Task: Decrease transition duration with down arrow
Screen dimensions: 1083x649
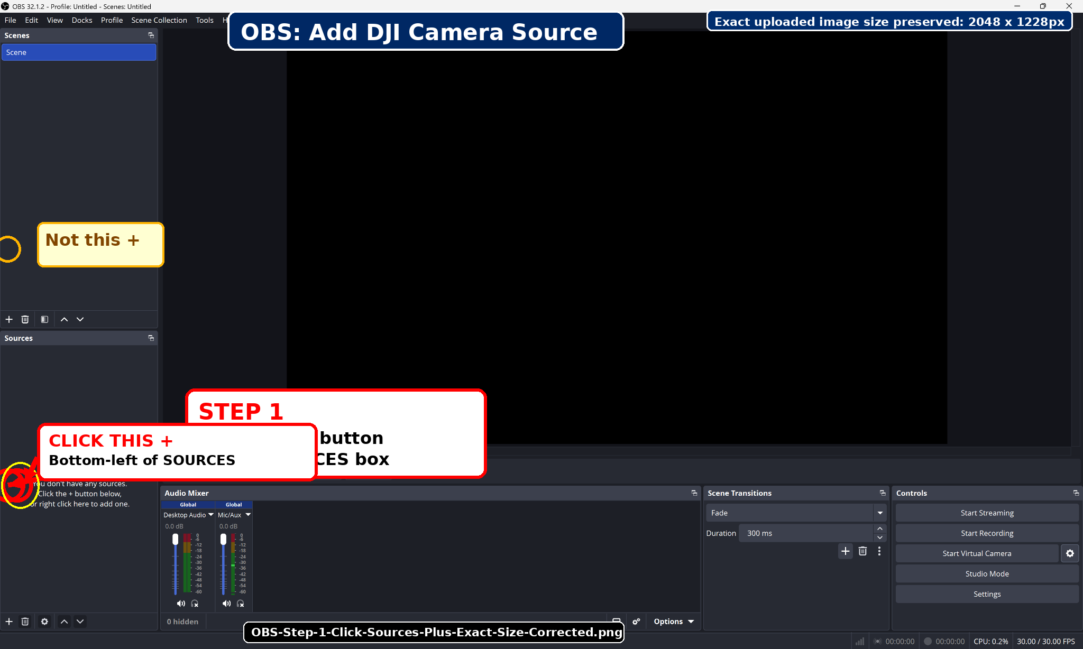Action: (x=880, y=537)
